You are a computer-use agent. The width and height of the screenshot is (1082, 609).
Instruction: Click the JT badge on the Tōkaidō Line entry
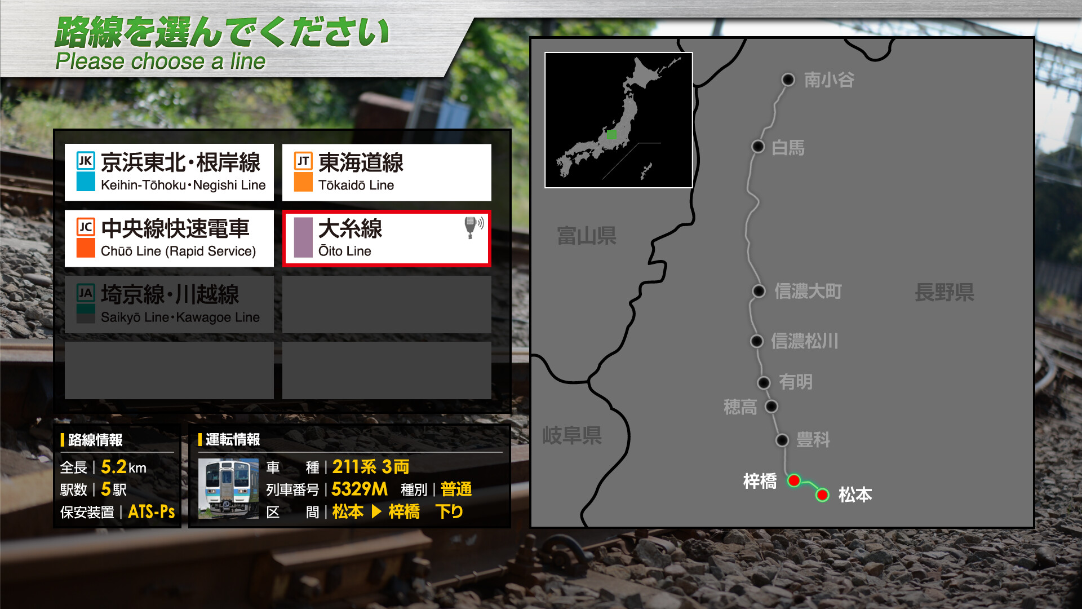click(303, 162)
